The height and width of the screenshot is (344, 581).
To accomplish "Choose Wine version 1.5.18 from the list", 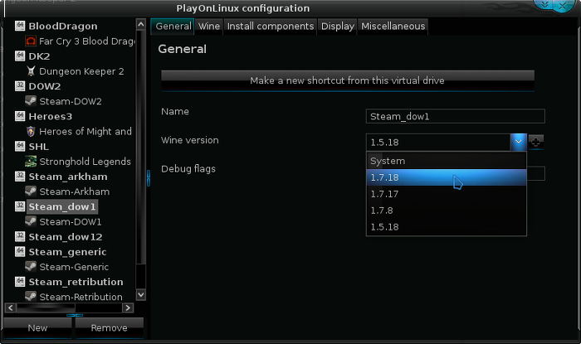I will tap(447, 227).
